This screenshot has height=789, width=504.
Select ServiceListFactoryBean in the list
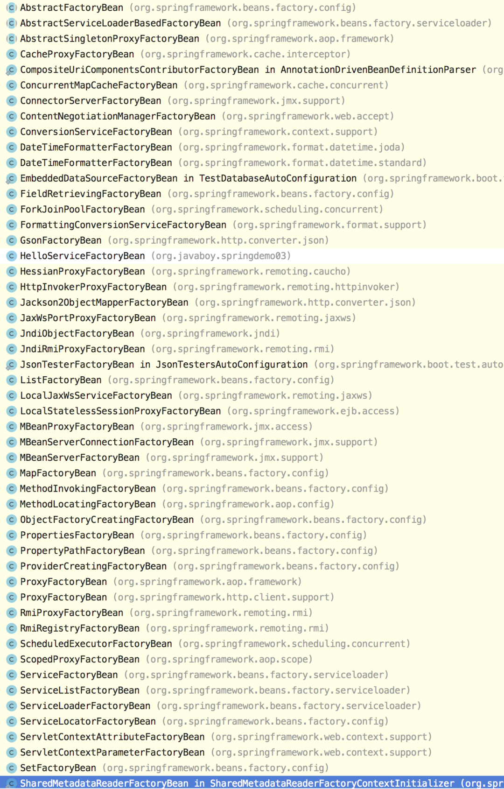point(252,690)
